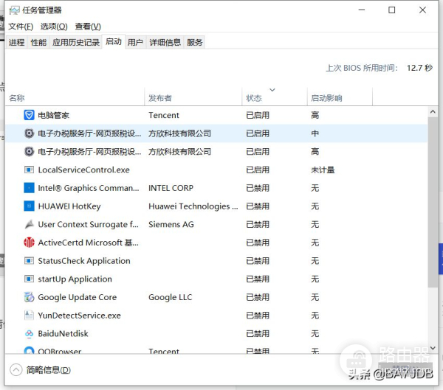This screenshot has width=443, height=390.
Task: Open the 选项(O) menu
Action: pyautogui.click(x=54, y=27)
